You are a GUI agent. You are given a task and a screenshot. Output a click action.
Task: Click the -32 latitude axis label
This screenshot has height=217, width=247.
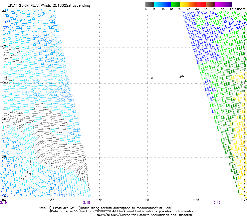coord(3,46)
